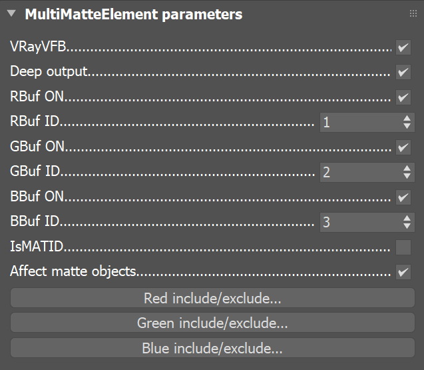Enable the IsMATID checkbox
The height and width of the screenshot is (370, 424).
pyautogui.click(x=403, y=247)
